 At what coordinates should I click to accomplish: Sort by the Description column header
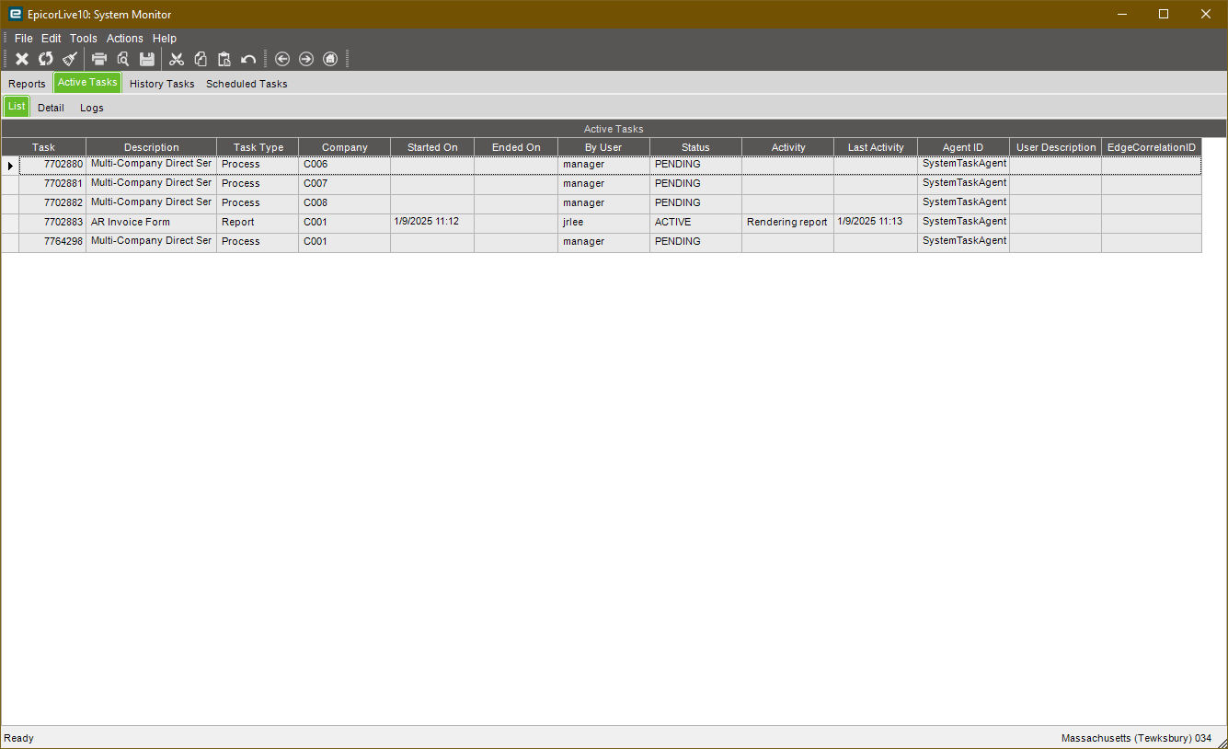click(x=152, y=147)
